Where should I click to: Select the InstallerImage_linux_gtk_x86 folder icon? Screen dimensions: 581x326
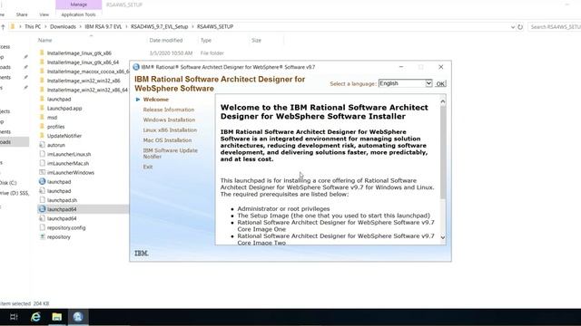42,53
